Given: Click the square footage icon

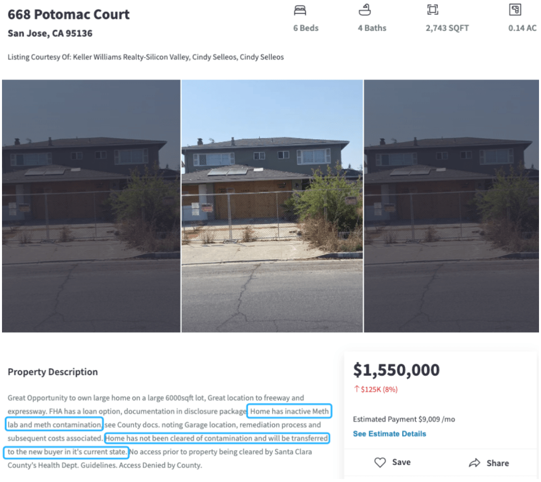Looking at the screenshot, I should pyautogui.click(x=432, y=10).
